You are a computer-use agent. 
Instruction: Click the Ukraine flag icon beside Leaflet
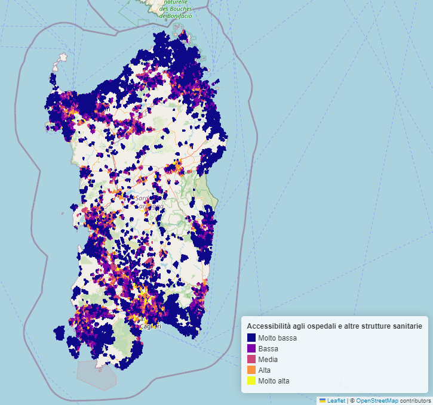(x=323, y=400)
